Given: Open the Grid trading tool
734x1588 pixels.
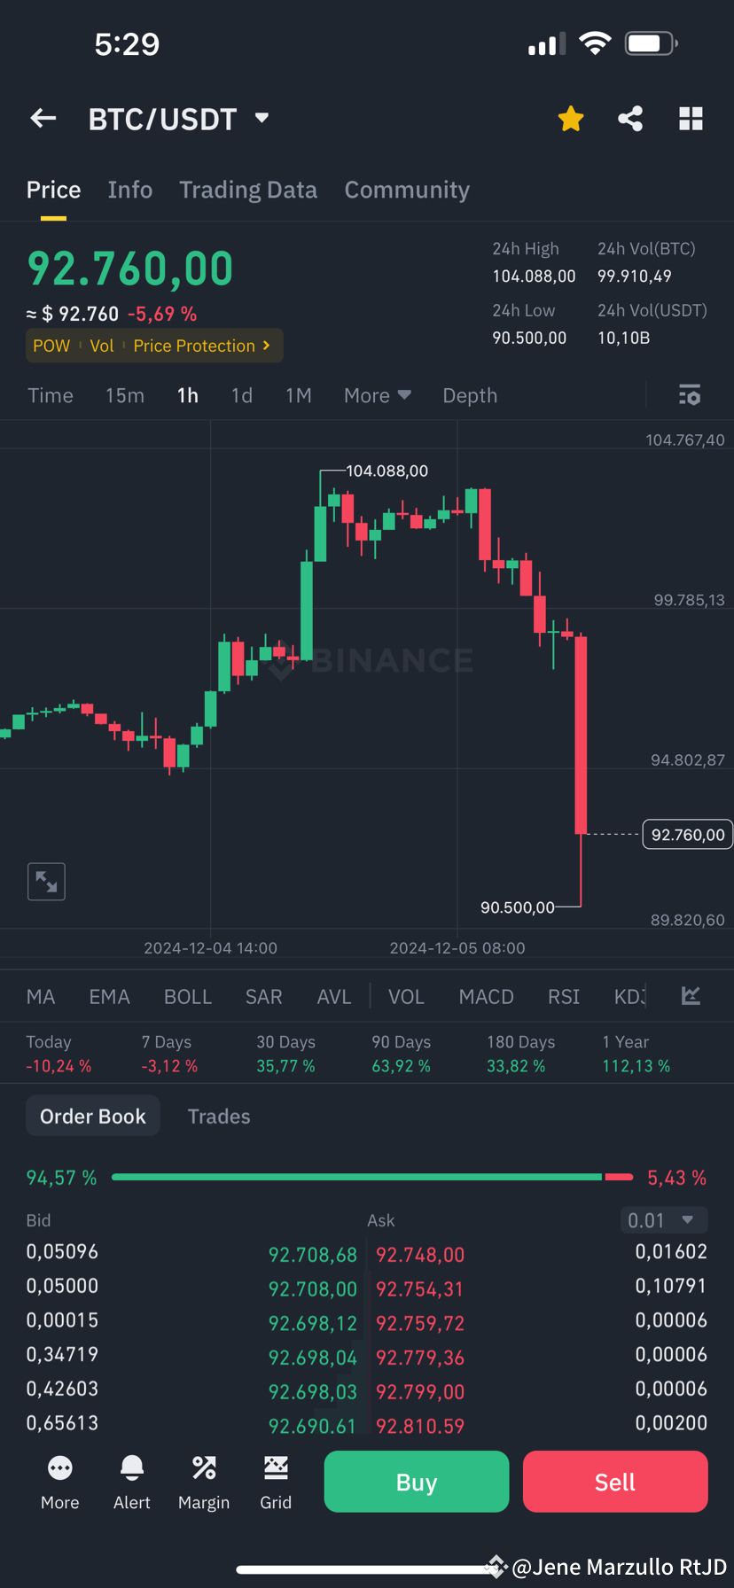Looking at the screenshot, I should point(276,1481).
